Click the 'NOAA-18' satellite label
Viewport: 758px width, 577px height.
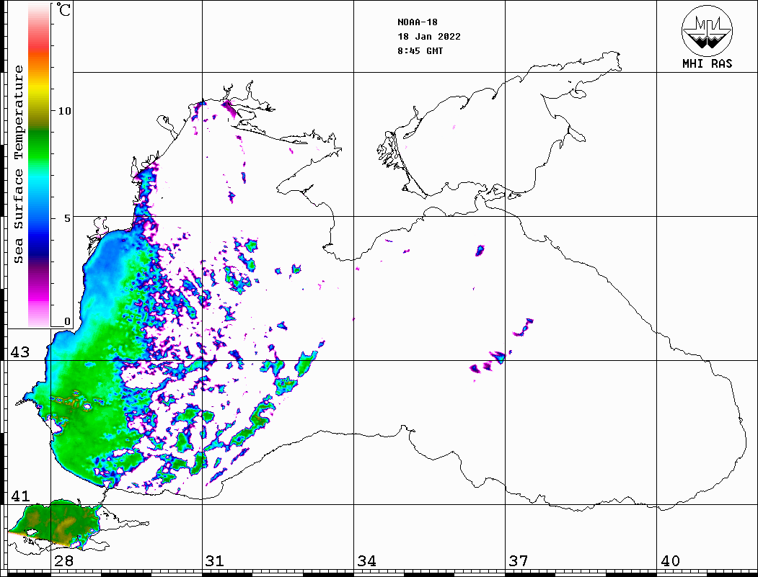coord(418,22)
